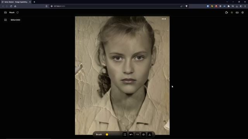Screen dimensions: 248x139
Task: Toggle the eye icon to show the original
Action: click(x=143, y=134)
